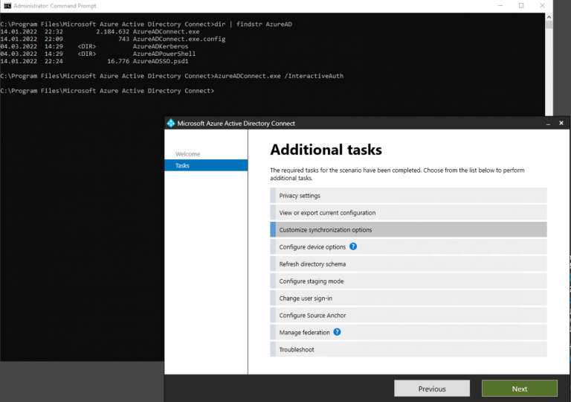Pick the Change user sign-in task

[408, 299]
